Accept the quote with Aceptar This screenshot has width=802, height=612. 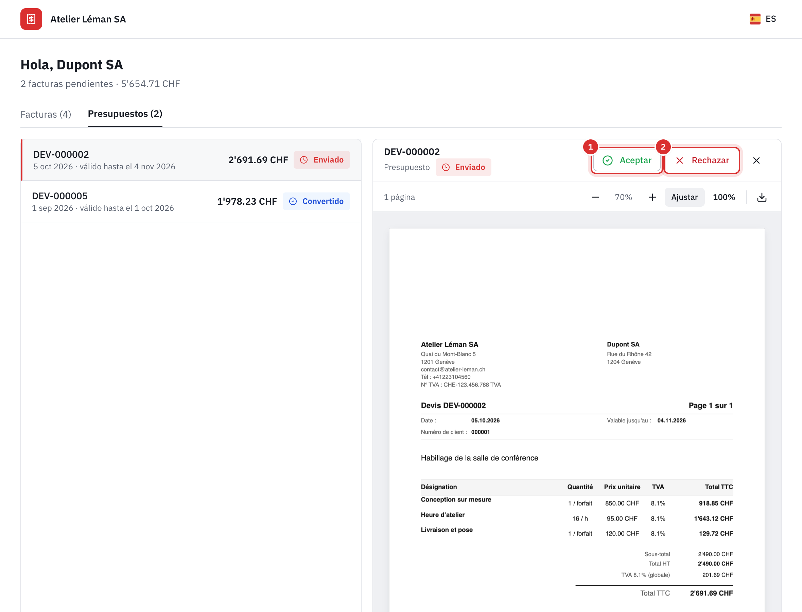point(627,160)
